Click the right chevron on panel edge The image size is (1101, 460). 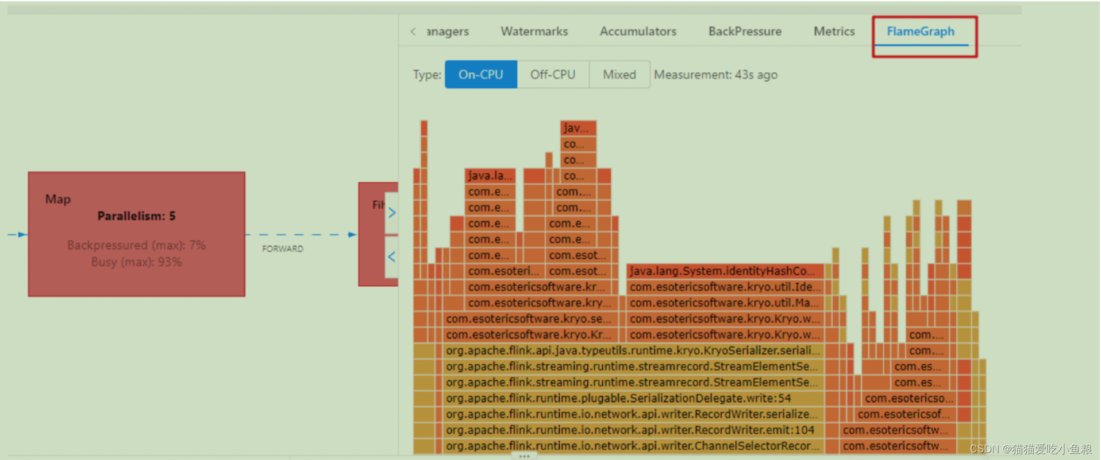click(x=392, y=213)
